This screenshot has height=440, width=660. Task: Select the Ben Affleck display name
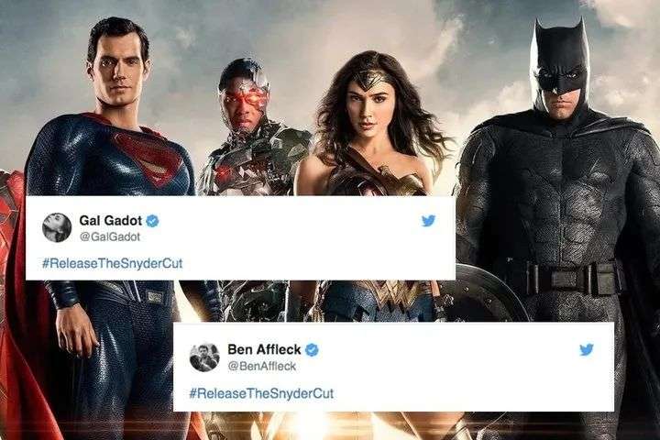pyautogui.click(x=264, y=349)
